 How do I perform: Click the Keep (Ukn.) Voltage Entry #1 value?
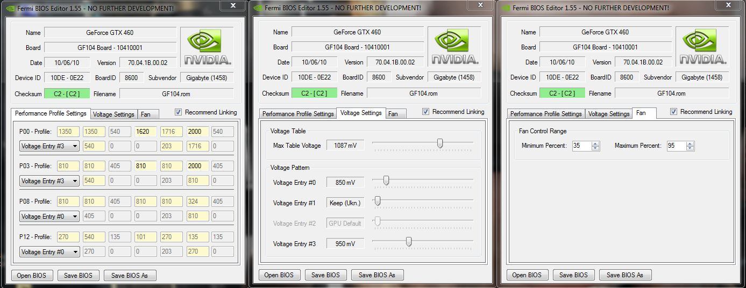tap(345, 203)
